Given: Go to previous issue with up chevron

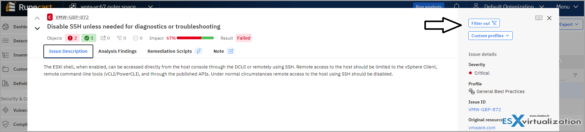Looking at the screenshot, I should click(37, 18).
